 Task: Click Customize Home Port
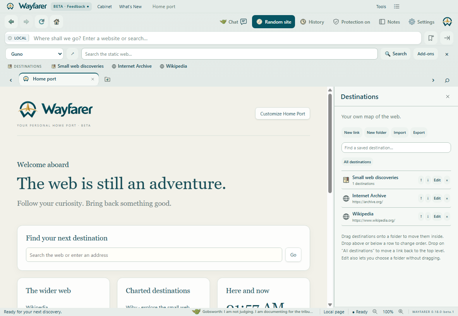[x=283, y=114]
